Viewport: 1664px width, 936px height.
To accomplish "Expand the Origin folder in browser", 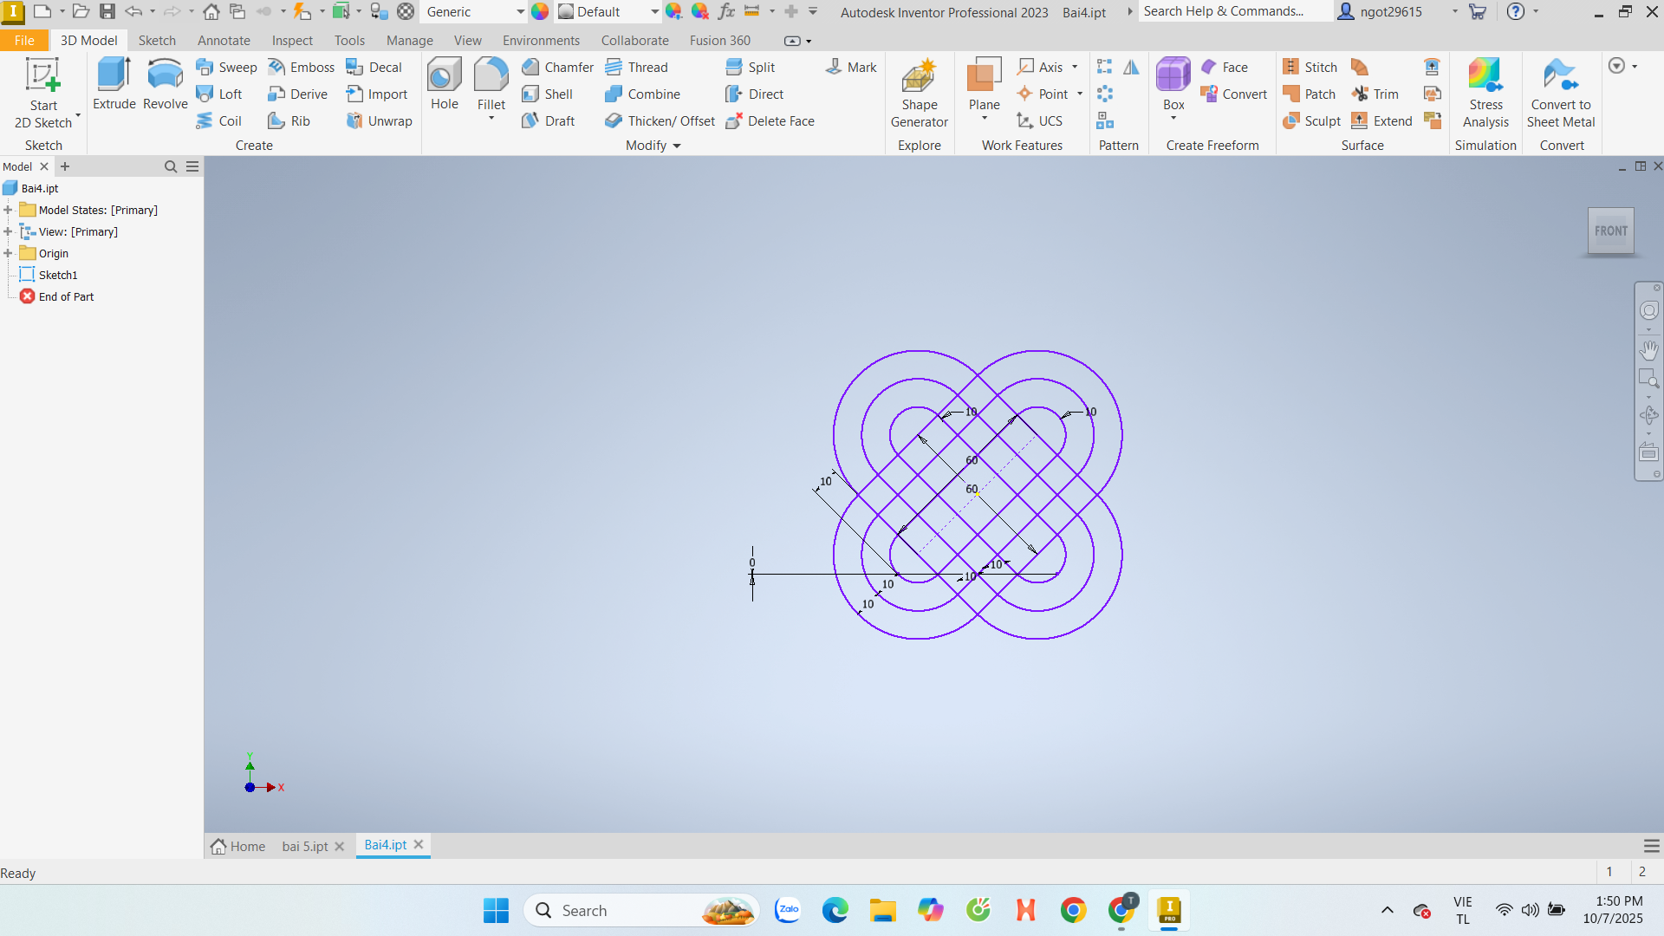I will point(8,253).
